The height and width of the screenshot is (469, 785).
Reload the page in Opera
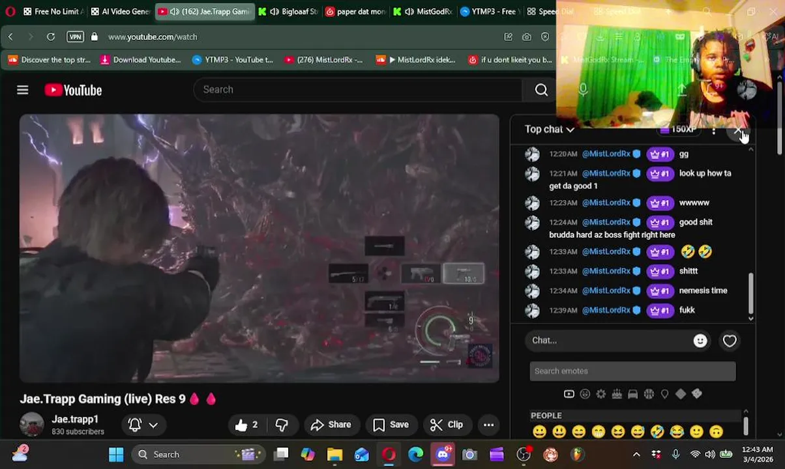click(51, 37)
